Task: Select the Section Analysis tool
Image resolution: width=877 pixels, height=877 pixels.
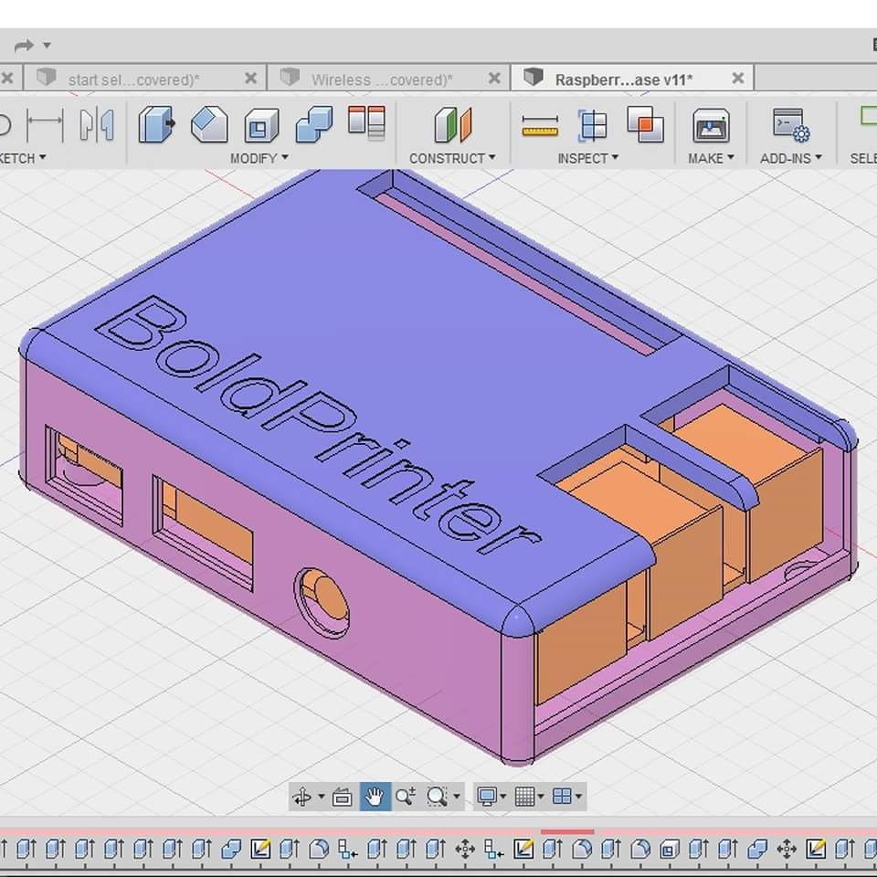Action: pyautogui.click(x=592, y=124)
